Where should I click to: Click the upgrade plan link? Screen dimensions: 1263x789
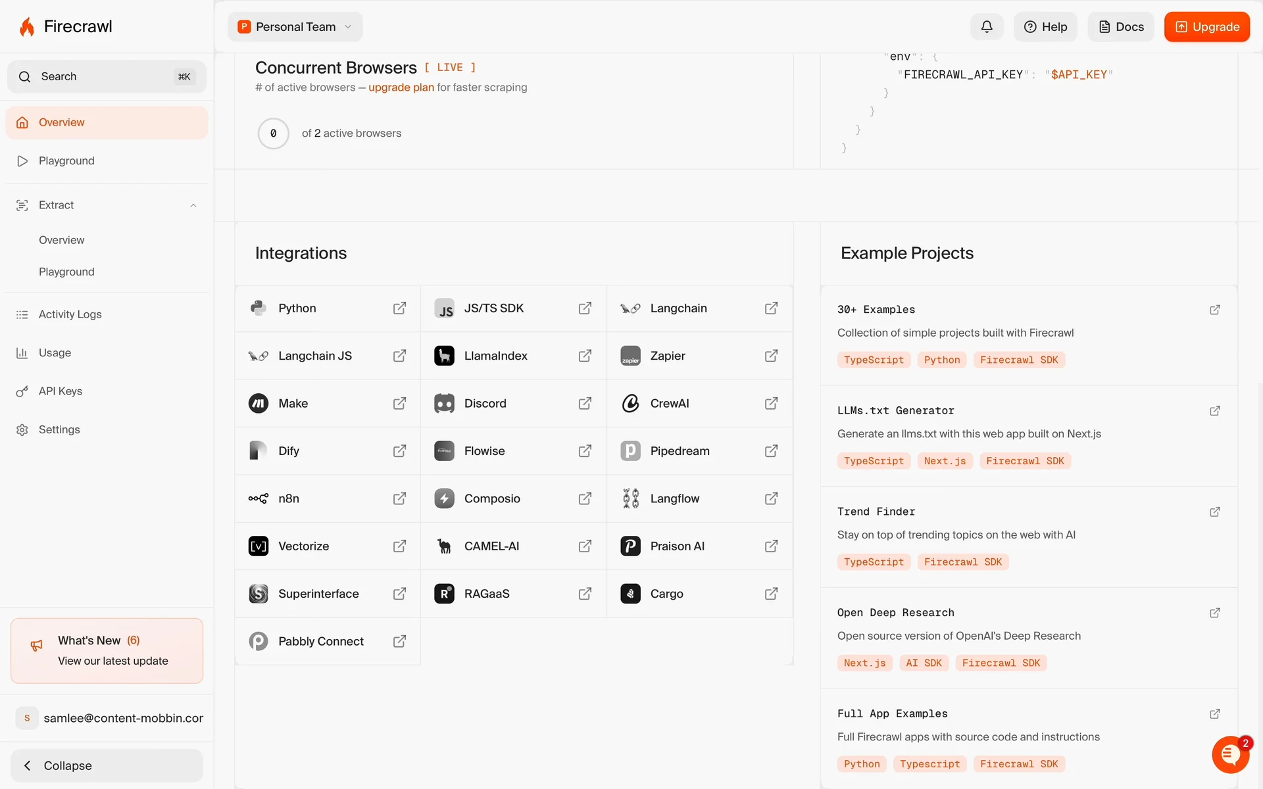coord(401,87)
